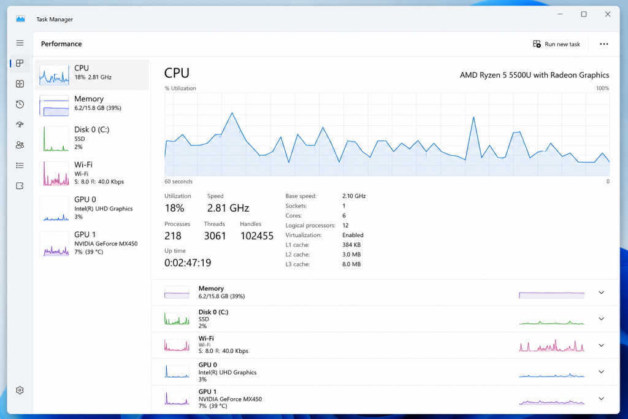Open Task Manager settings gear
The image size is (628, 419).
[x=20, y=390]
